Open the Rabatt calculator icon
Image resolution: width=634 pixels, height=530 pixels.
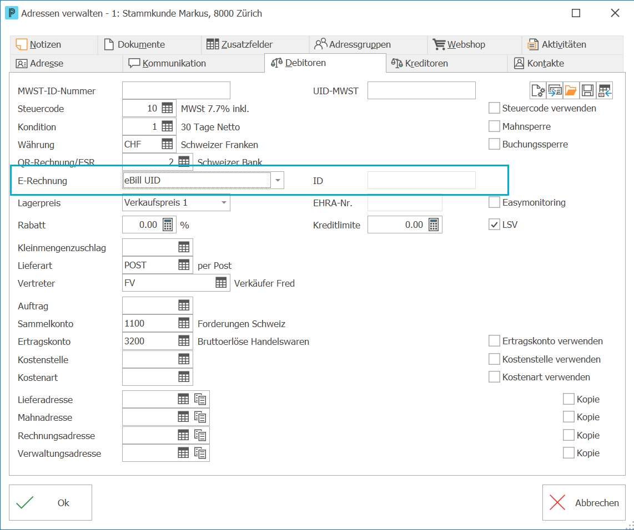coord(168,225)
